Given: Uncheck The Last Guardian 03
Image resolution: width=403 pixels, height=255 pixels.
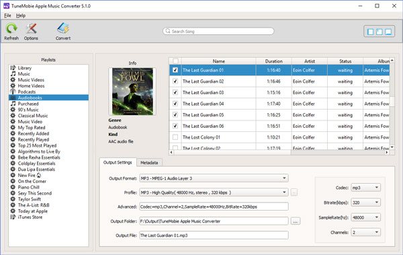Looking at the screenshot, I should 175,92.
